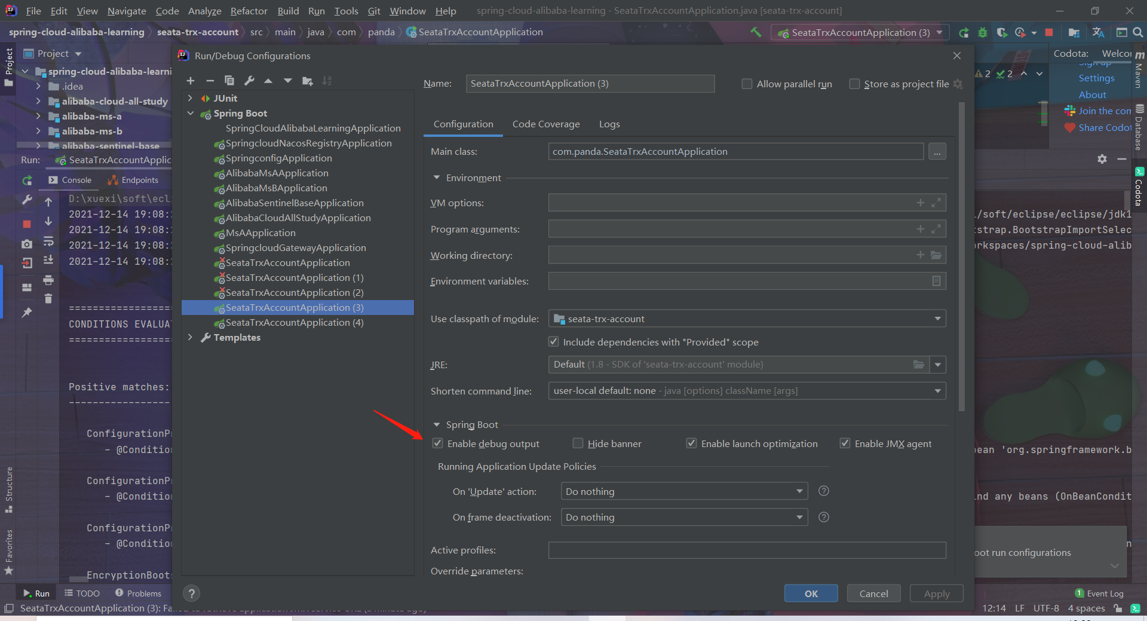Add a new run configuration
Screen dimensions: 1147x621
point(191,81)
